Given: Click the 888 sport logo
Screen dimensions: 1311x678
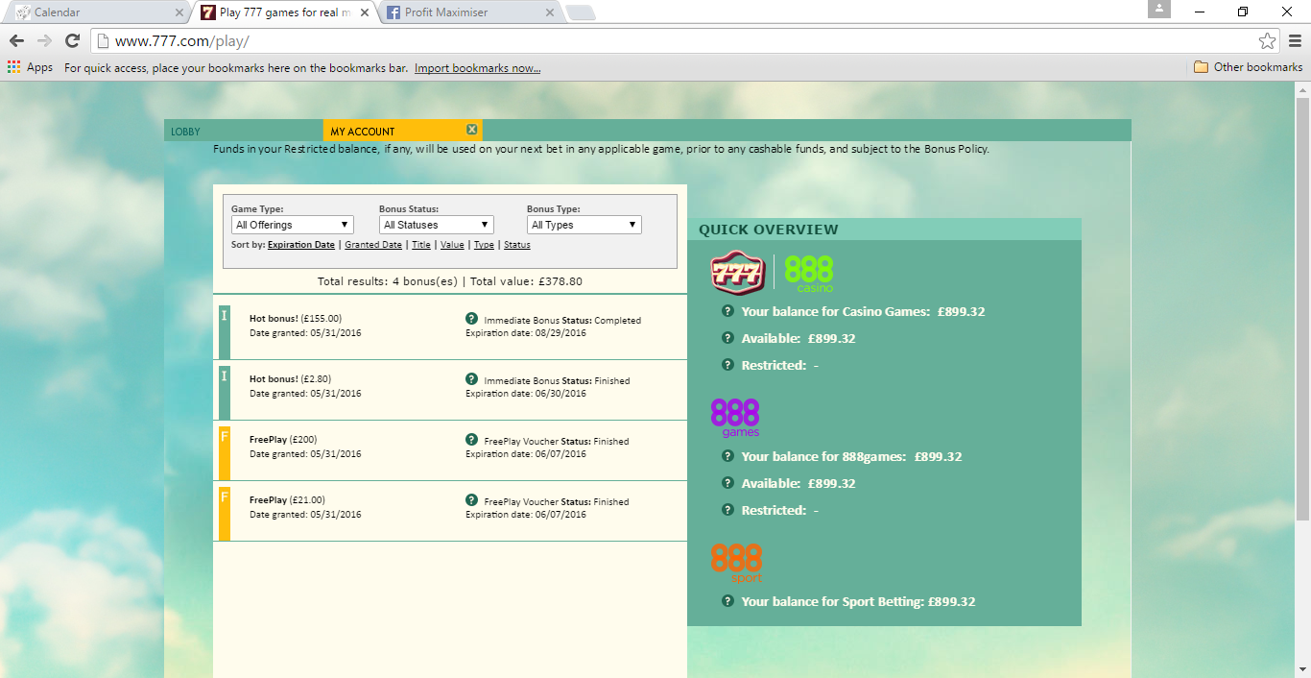Looking at the screenshot, I should coord(736,563).
